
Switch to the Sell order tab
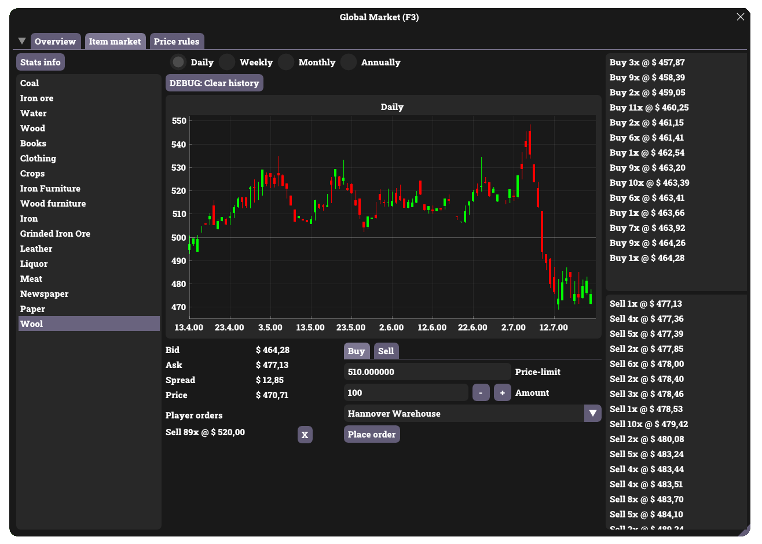386,351
